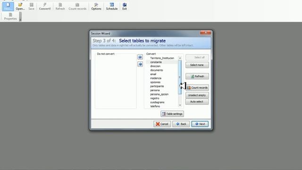Expand the toolbar overflow arrow next to Properties

20,17
